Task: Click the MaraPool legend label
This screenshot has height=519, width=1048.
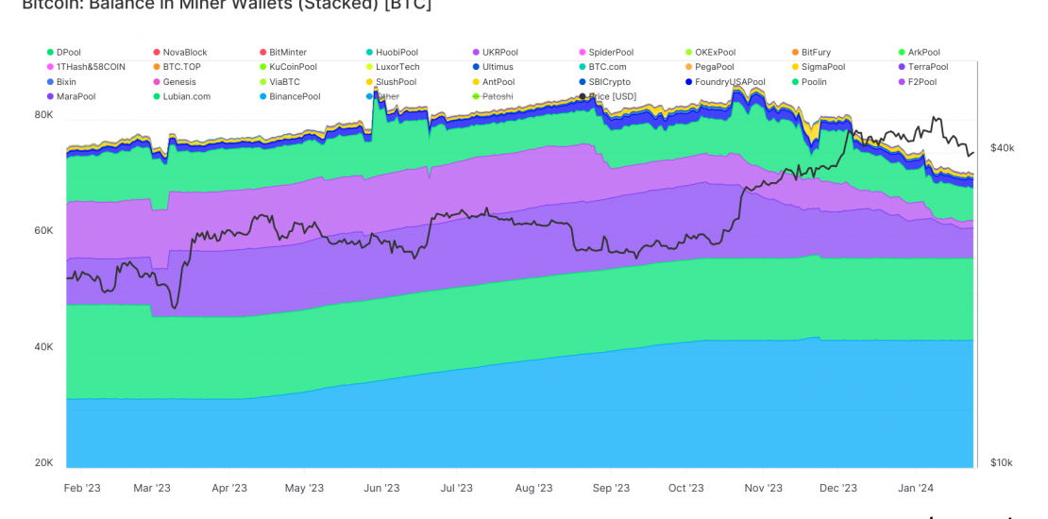Action: click(76, 97)
